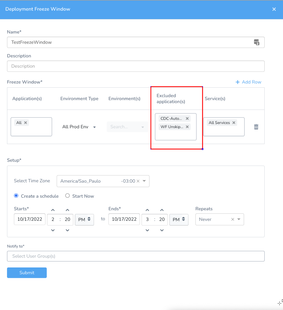
Task: Remove the WF Unskip... excluded application tag
Action: point(187,127)
